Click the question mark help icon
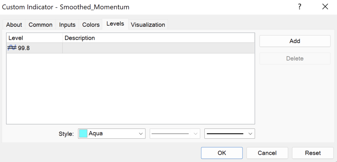 299,7
